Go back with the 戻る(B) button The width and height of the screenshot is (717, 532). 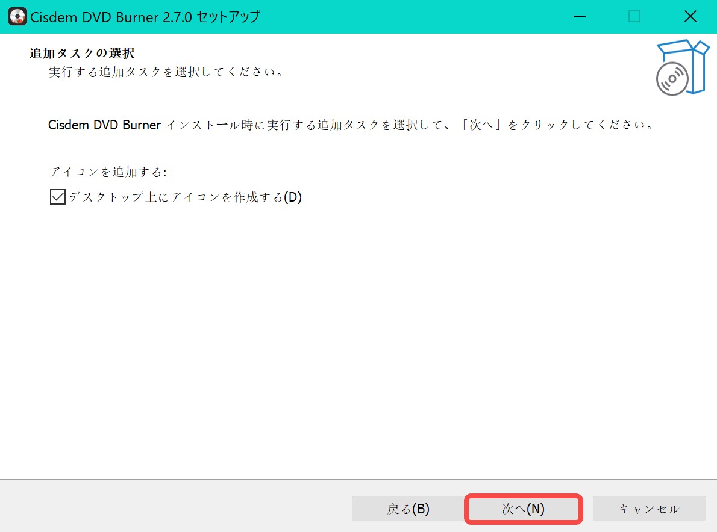point(408,509)
